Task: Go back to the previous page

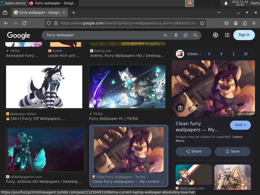Action: point(6,23)
